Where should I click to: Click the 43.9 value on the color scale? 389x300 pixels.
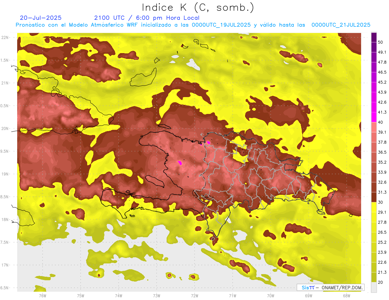tap(382, 92)
